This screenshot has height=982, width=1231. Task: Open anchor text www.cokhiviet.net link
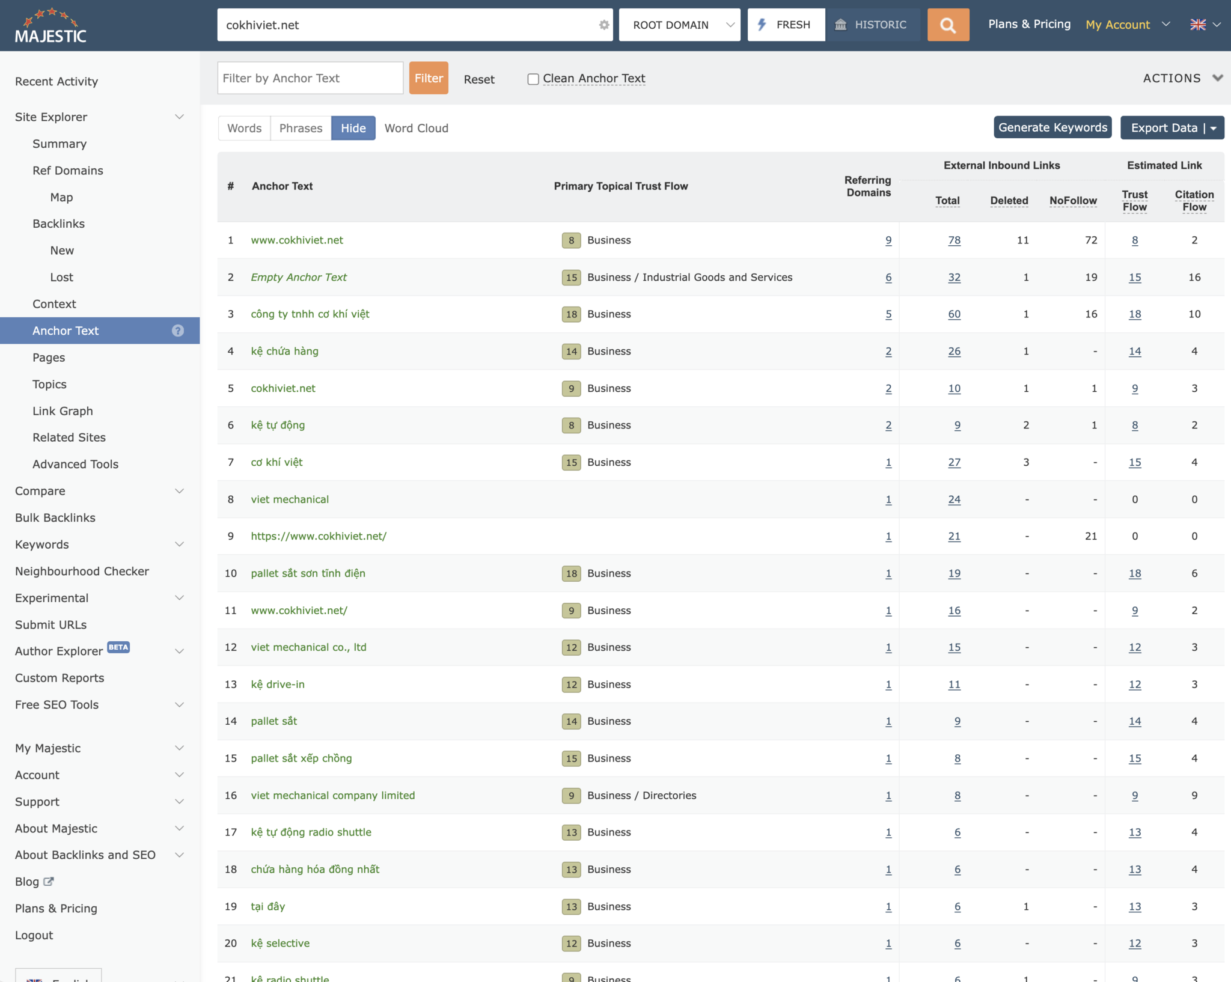pos(297,240)
